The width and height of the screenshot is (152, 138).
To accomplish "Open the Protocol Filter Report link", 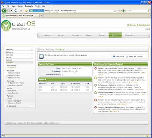I will click(16, 83).
